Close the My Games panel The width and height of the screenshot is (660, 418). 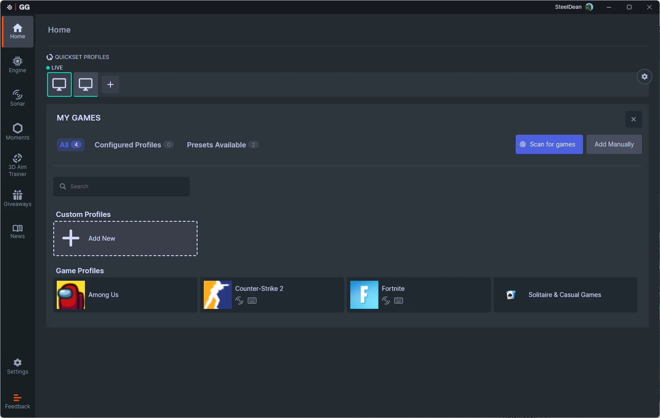[x=634, y=119]
